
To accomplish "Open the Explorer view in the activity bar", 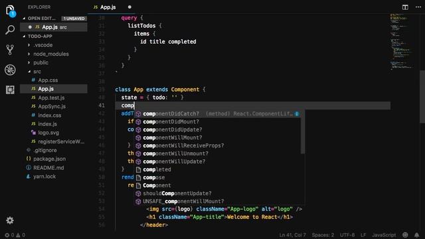I will (11, 11).
